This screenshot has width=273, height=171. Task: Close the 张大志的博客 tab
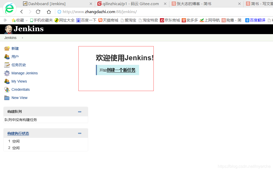(240, 4)
